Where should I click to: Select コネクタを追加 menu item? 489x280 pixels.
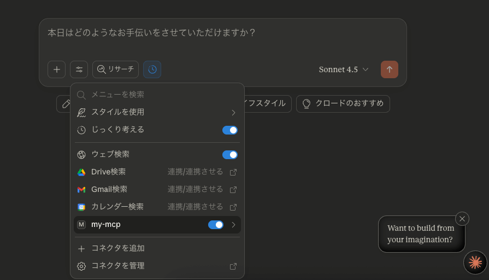click(118, 248)
